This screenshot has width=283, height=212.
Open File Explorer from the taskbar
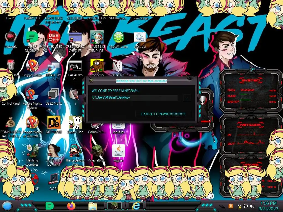tap(93, 206)
